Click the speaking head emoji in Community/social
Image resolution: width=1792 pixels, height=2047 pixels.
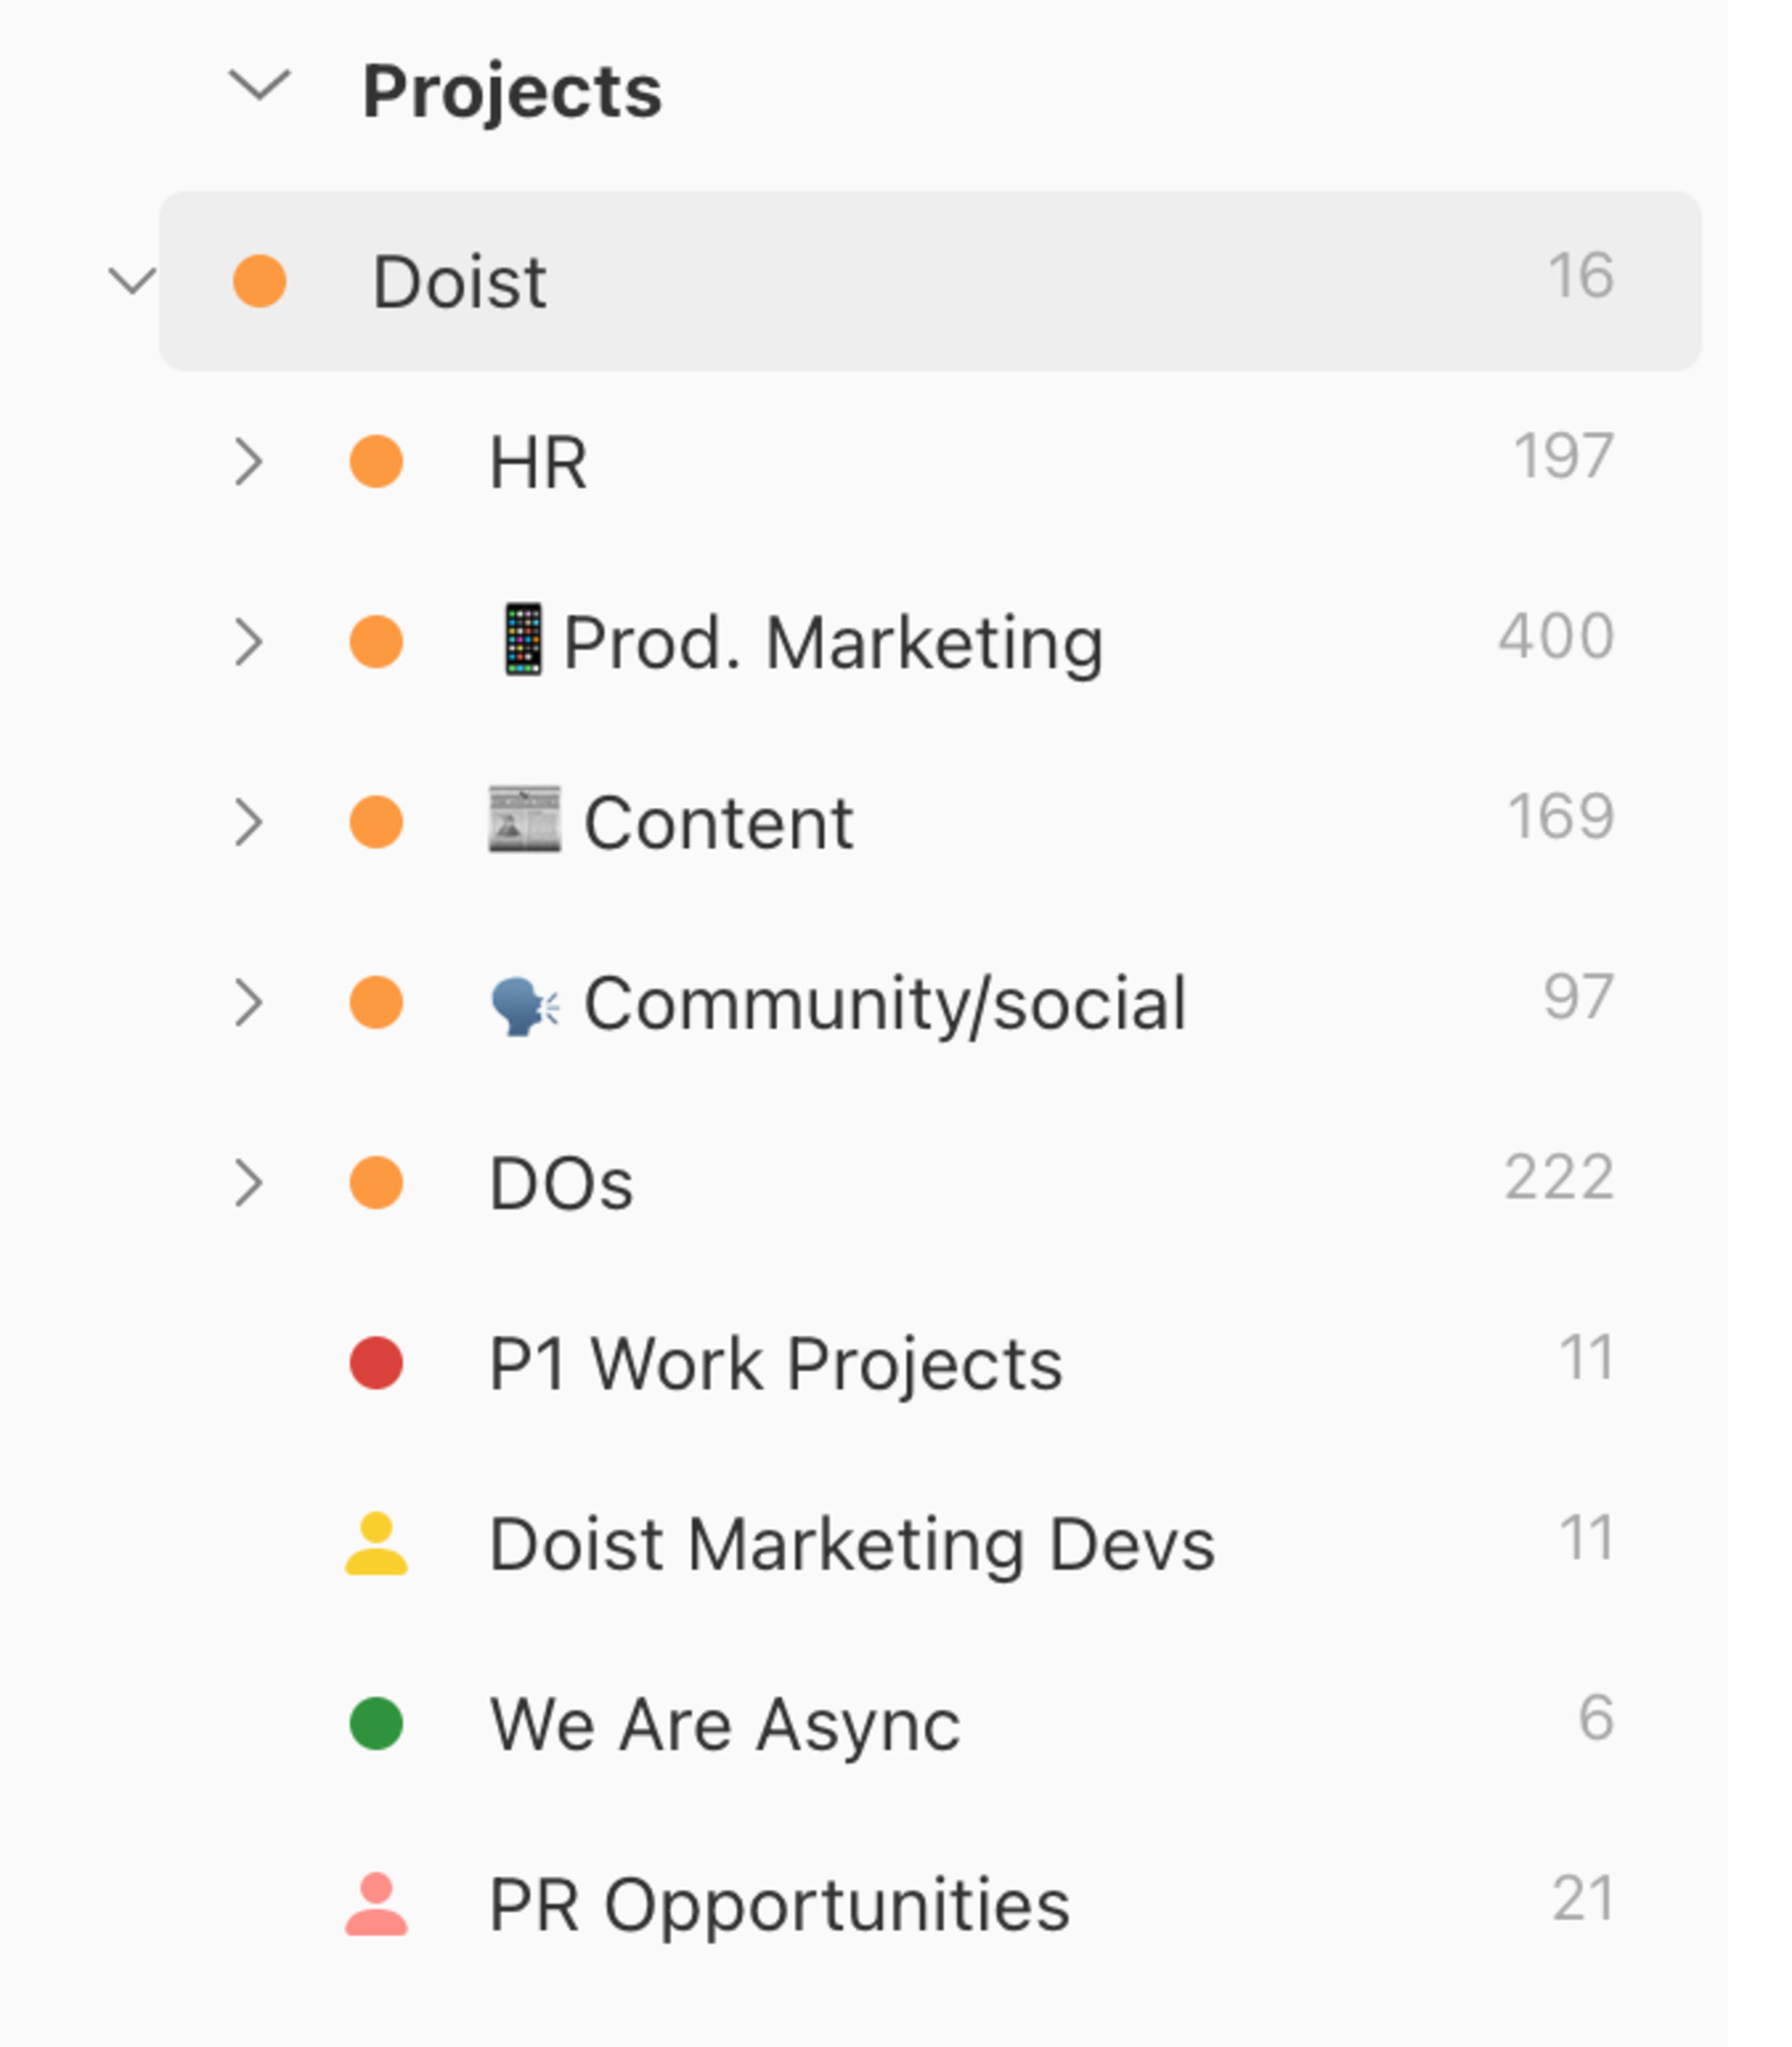point(525,1005)
